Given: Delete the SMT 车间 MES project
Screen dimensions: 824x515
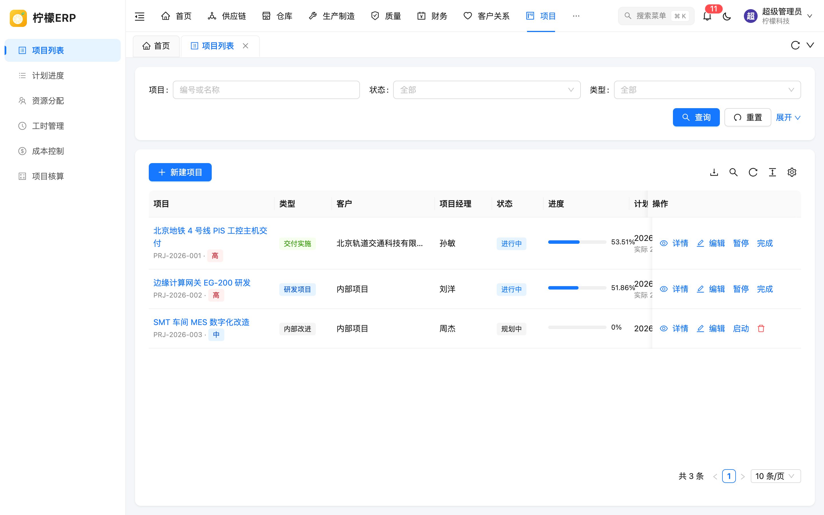Looking at the screenshot, I should tap(761, 328).
